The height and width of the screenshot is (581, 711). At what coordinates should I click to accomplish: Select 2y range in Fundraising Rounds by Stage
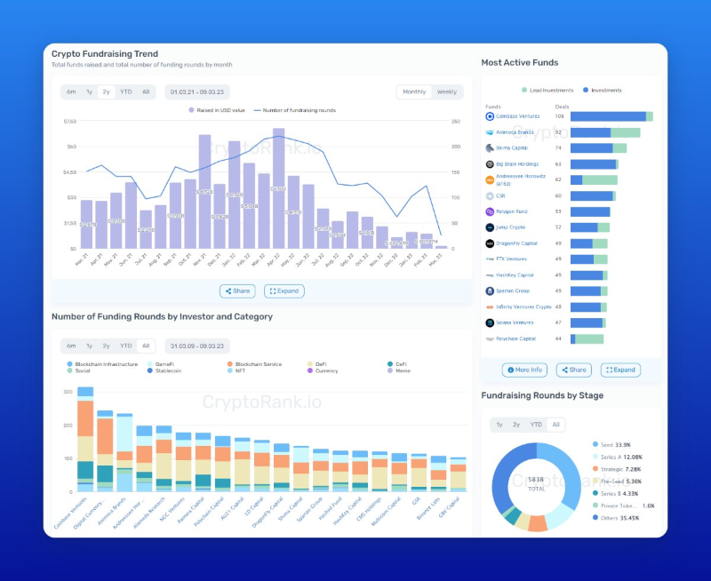516,425
